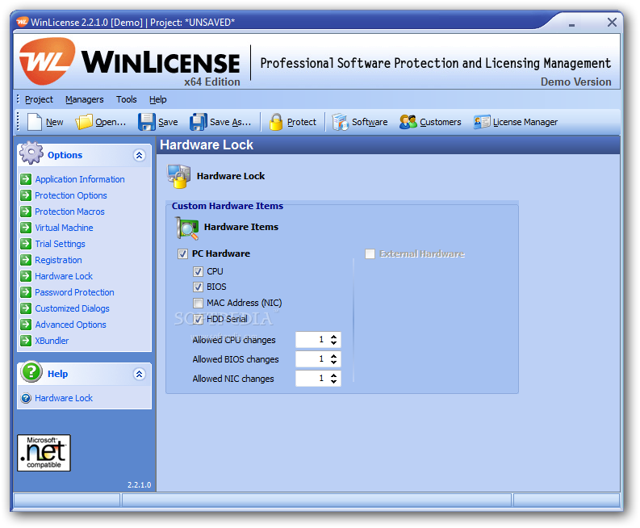This screenshot has height=528, width=640.
Task: Decrease Allowed CPU changes value
Action: click(334, 343)
